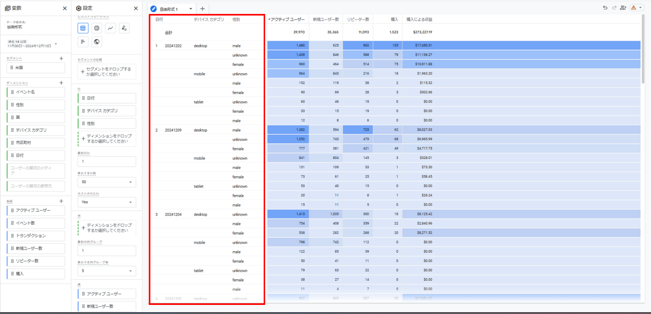651x314 pixels.
Task: Click the row dimension drop zone
Action: [107, 139]
